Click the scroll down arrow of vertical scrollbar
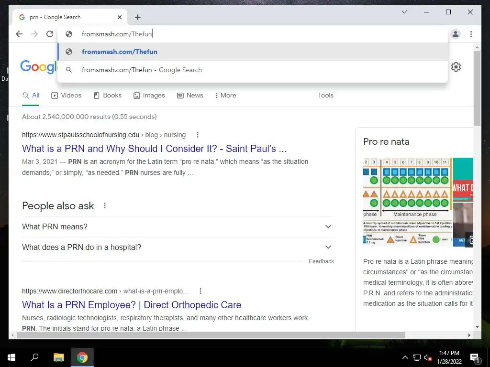Viewport: 490px width, 367px height. click(x=477, y=327)
